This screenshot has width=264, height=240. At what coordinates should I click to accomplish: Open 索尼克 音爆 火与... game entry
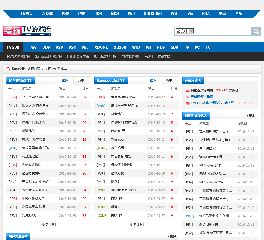point(125,97)
